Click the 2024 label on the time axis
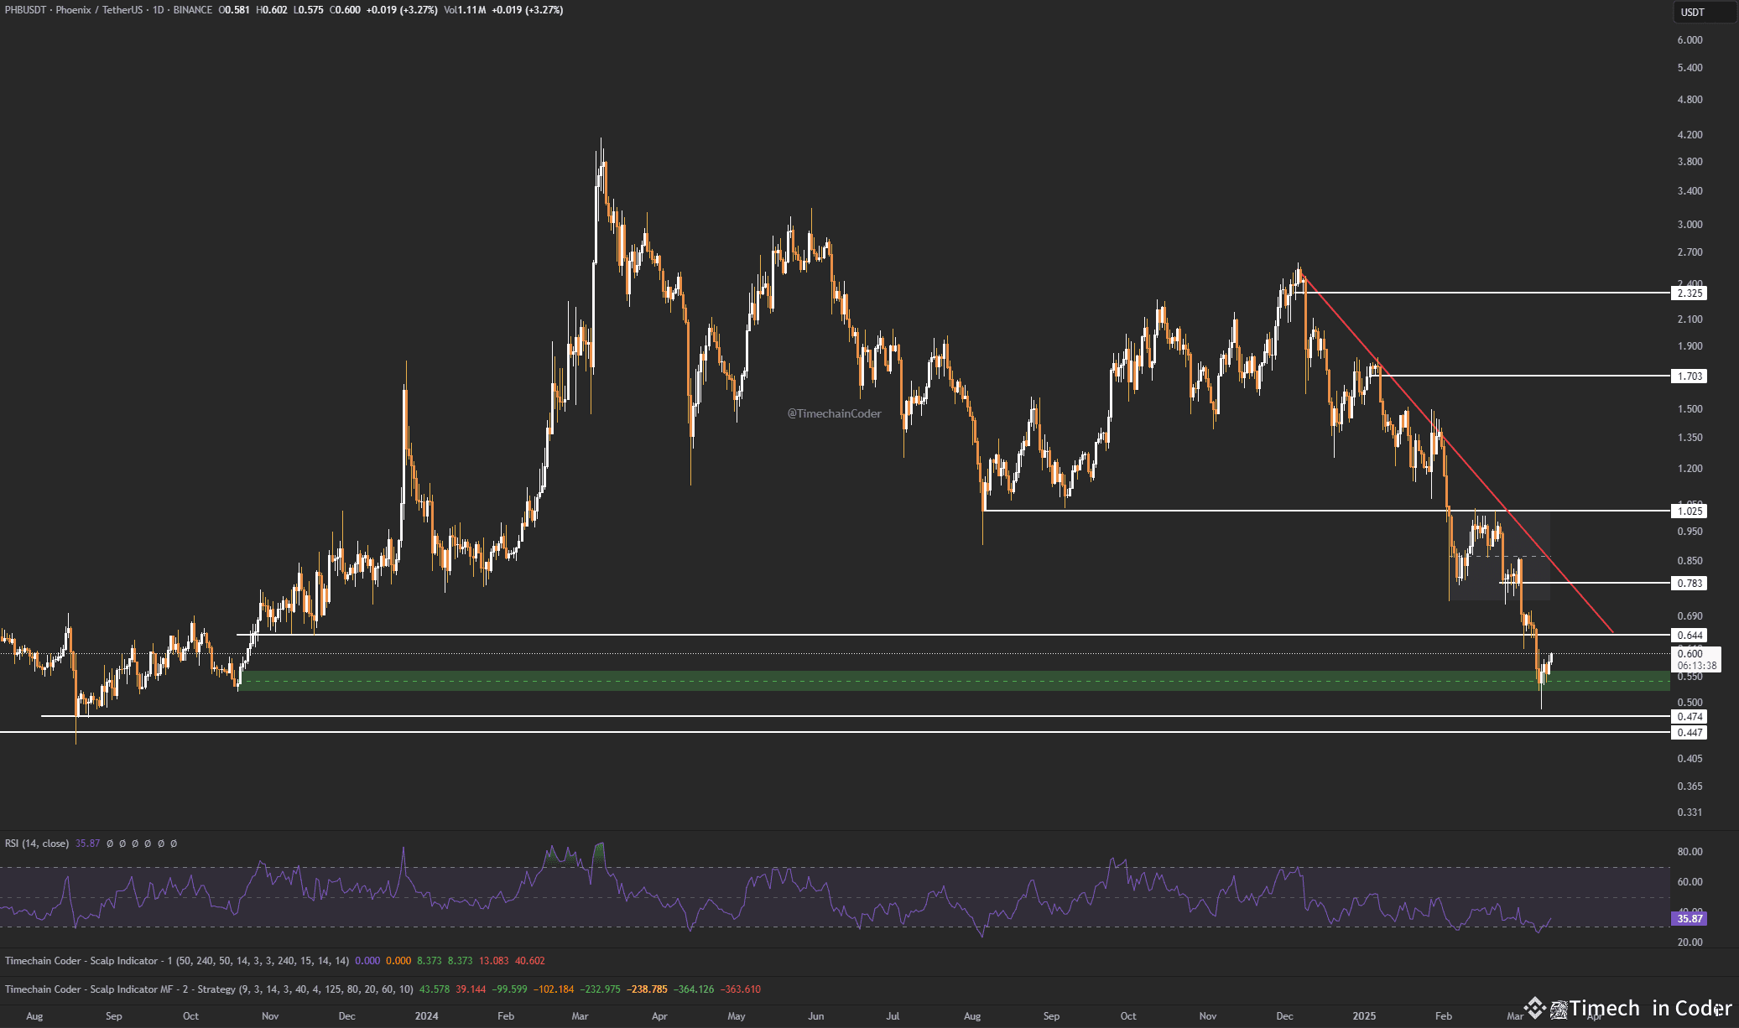The image size is (1739, 1028). click(x=426, y=1016)
